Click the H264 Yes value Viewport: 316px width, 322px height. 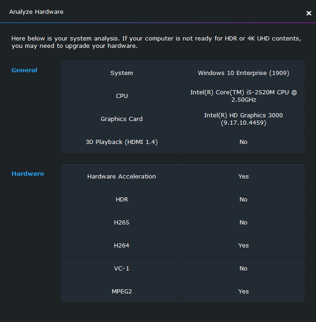tap(243, 246)
